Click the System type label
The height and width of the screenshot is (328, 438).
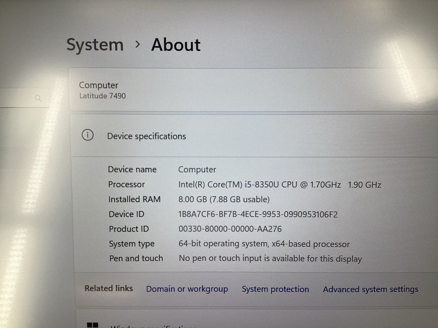click(132, 244)
